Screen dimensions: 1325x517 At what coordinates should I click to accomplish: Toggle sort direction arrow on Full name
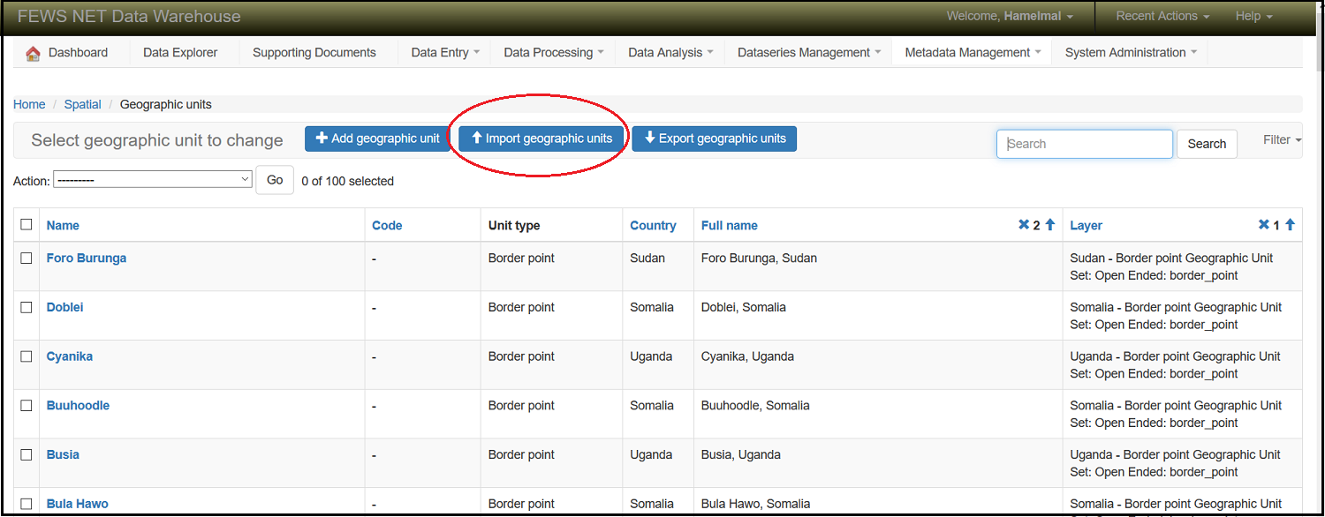click(1050, 225)
